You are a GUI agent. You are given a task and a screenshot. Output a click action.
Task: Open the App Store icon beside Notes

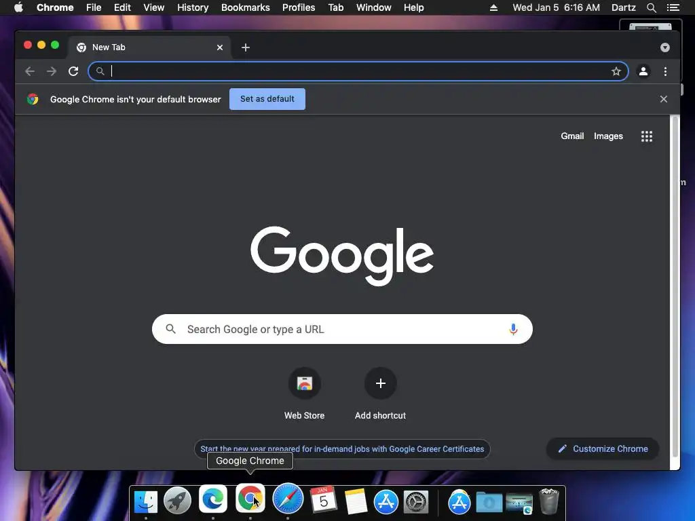(386, 502)
